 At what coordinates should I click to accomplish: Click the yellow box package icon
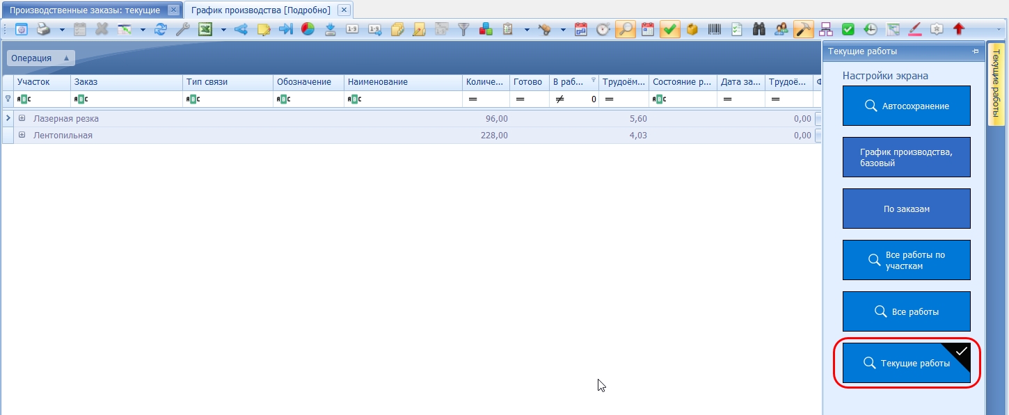[692, 29]
